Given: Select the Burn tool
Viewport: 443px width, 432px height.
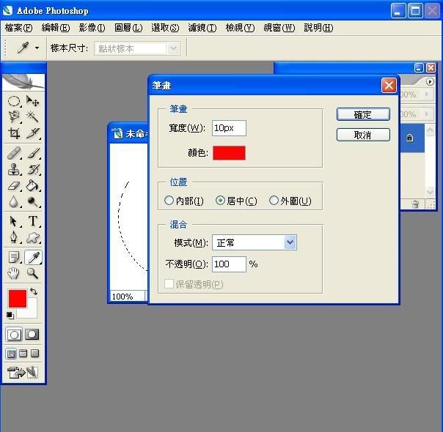Looking at the screenshot, I should [32, 201].
